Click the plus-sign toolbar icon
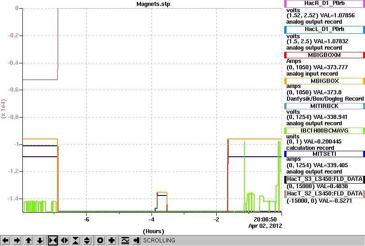Viewport: 365px width, 246px height. click(112, 240)
